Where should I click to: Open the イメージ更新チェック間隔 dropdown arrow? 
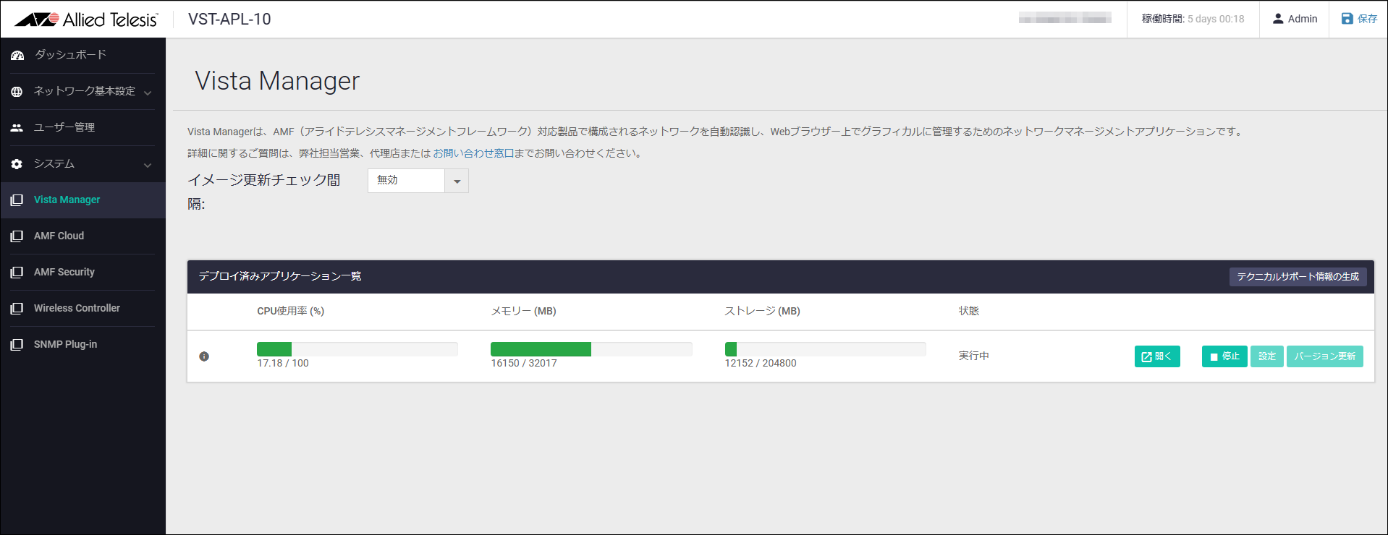[457, 181]
